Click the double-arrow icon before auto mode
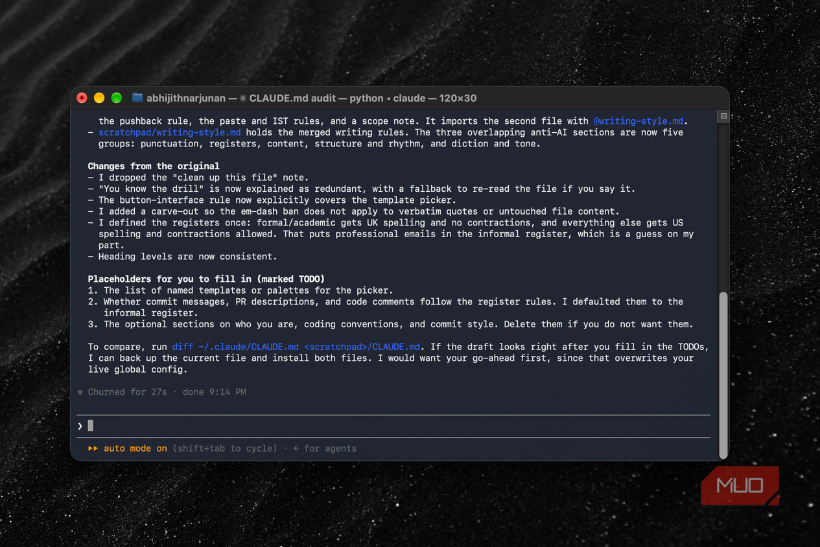Image resolution: width=820 pixels, height=547 pixels. [93, 448]
